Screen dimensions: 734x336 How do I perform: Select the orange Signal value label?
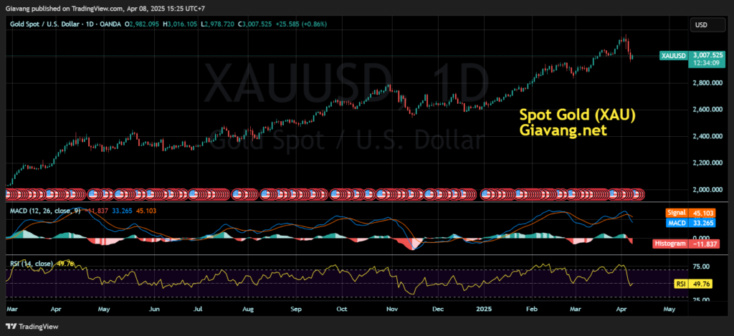690,213
